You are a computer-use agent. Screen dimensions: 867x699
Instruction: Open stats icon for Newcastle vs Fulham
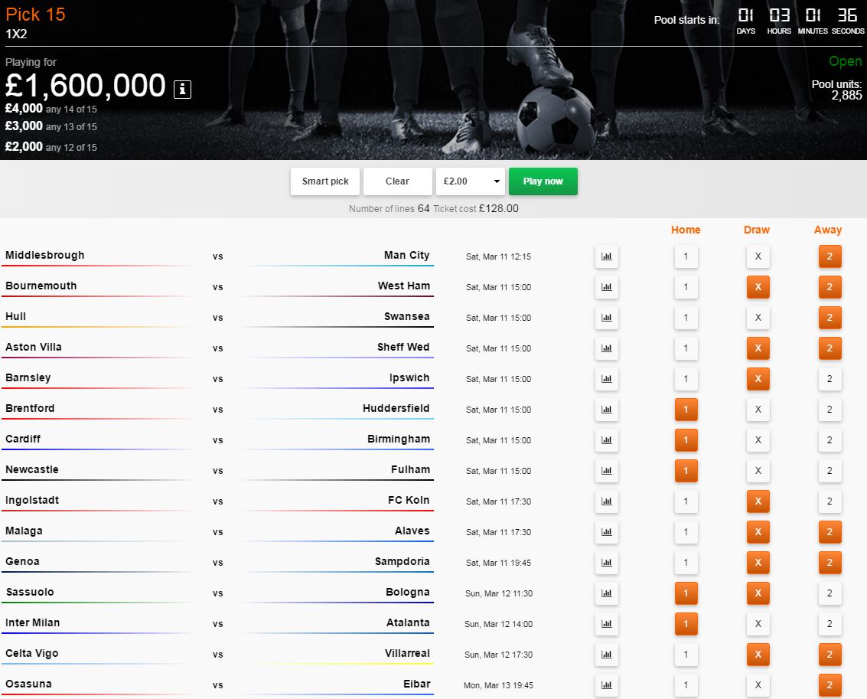[606, 471]
